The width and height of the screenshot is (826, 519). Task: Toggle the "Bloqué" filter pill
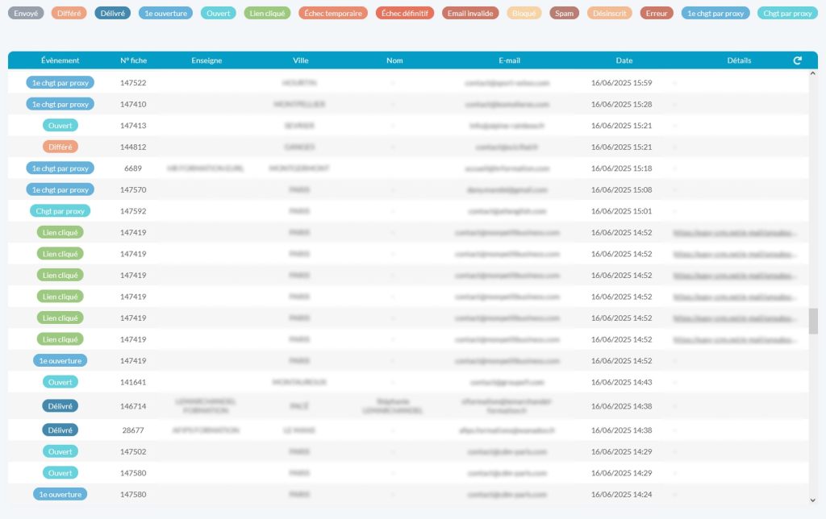(524, 13)
